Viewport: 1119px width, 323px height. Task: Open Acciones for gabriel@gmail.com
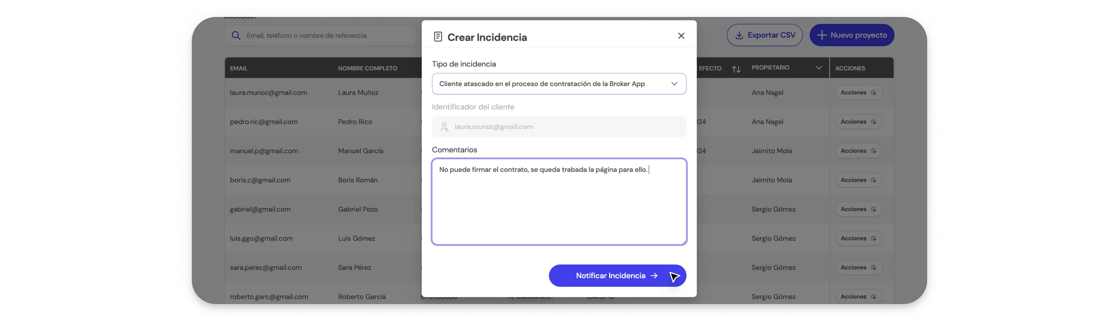858,209
